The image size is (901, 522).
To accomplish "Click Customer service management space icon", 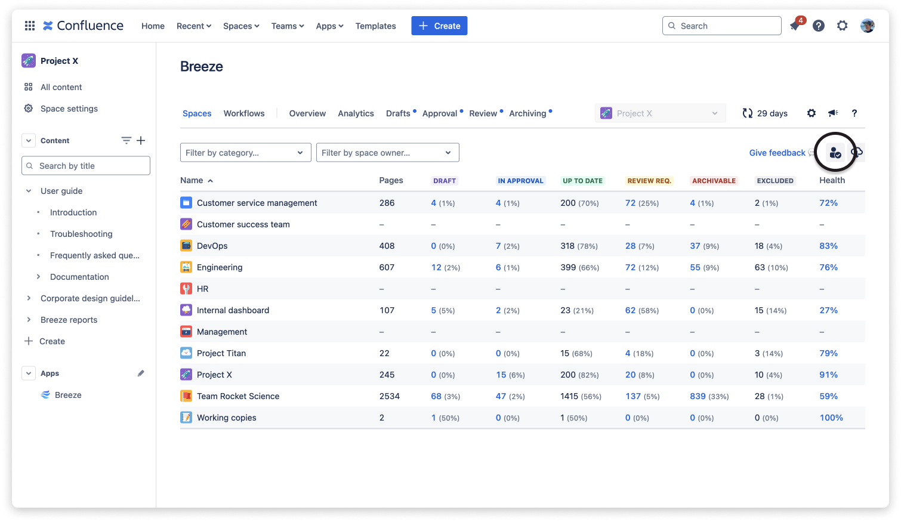I will 186,203.
